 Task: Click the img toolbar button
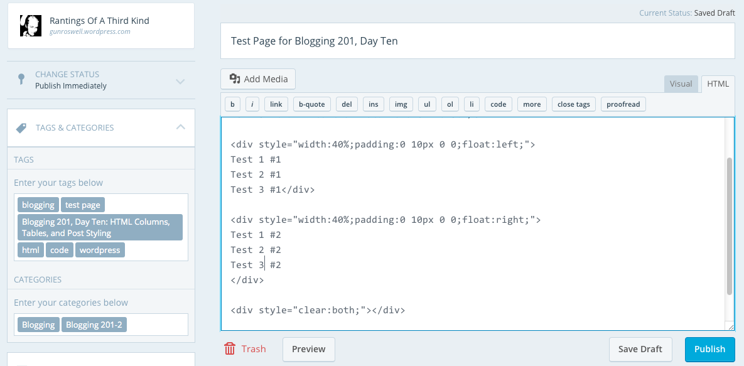pyautogui.click(x=401, y=104)
